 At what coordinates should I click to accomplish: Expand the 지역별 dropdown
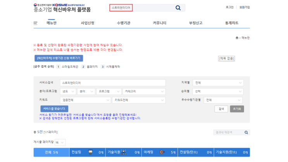[218, 83]
